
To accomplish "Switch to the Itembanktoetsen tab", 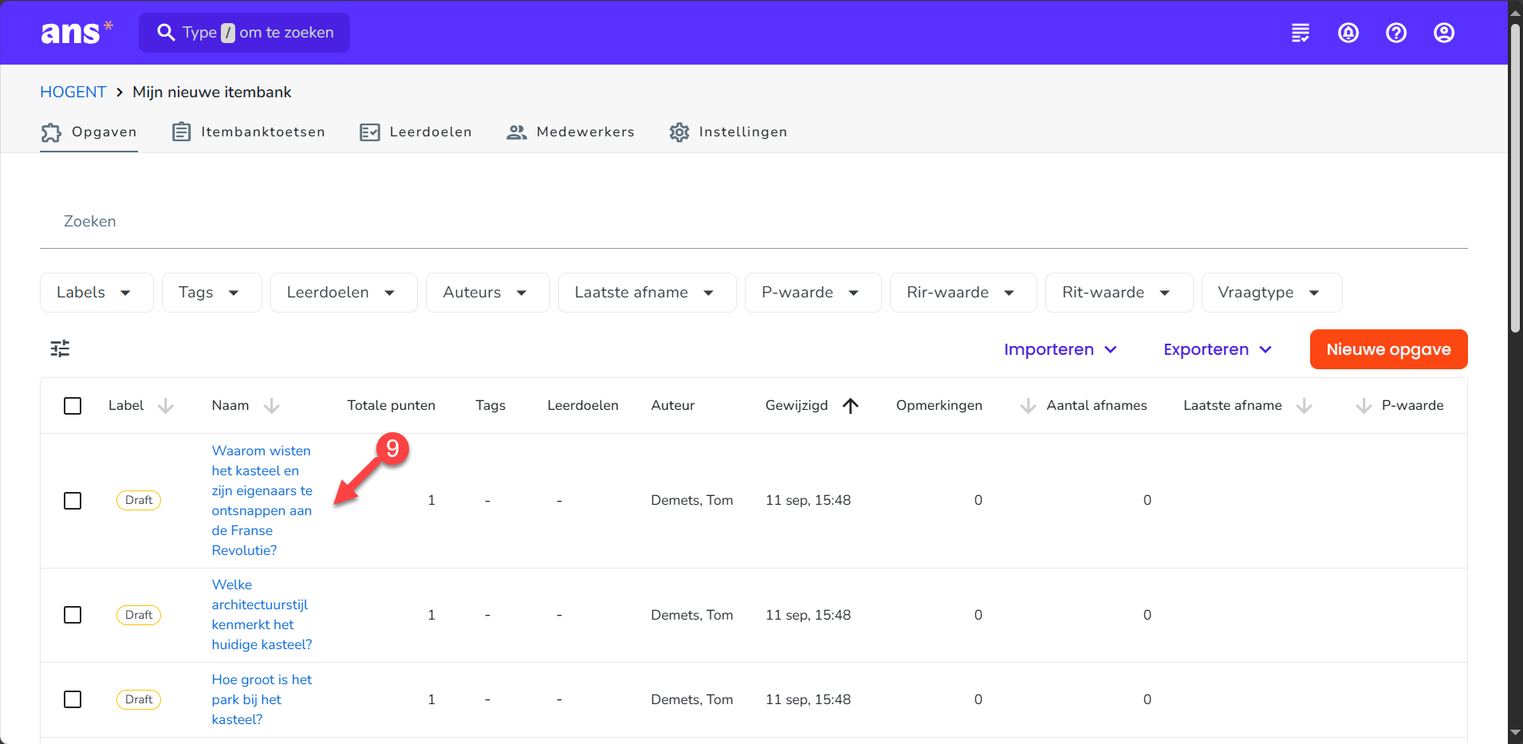I will click(x=249, y=132).
